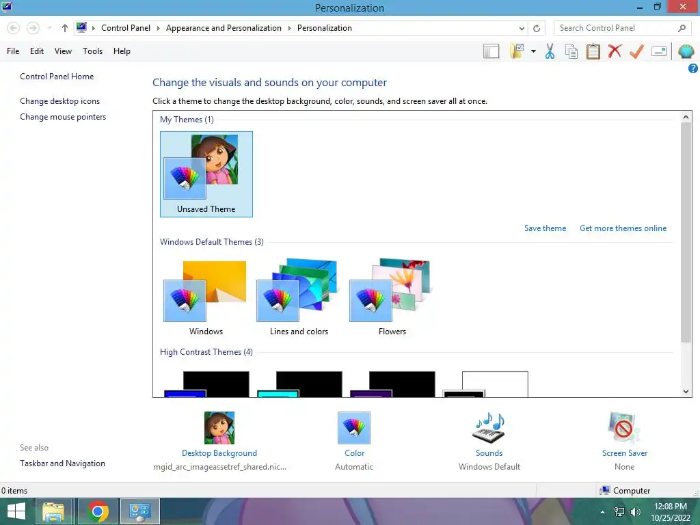Click the Back navigation arrow

[x=14, y=28]
